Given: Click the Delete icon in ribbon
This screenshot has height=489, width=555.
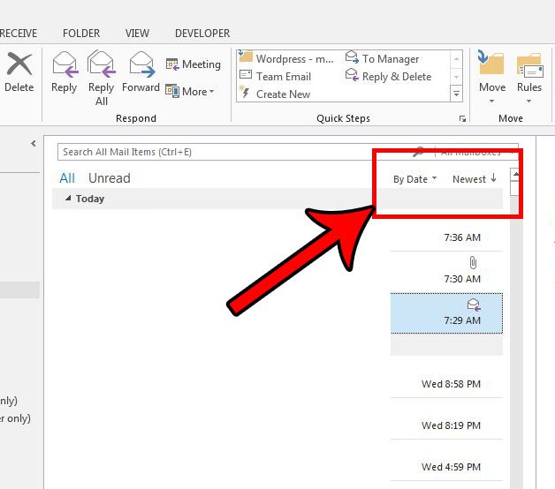Looking at the screenshot, I should pos(18,66).
